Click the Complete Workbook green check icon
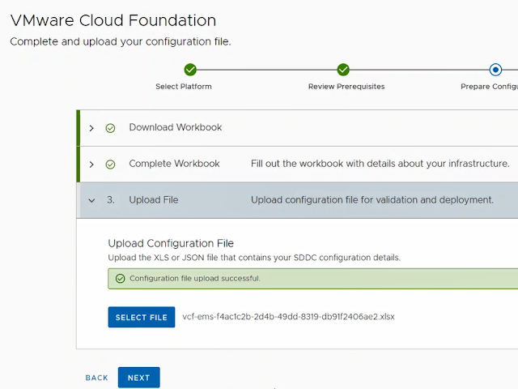Screen dimensions: 518x389 point(110,164)
